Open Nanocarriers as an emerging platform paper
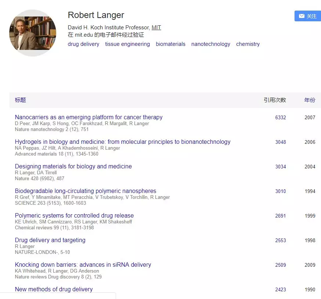 89,117
